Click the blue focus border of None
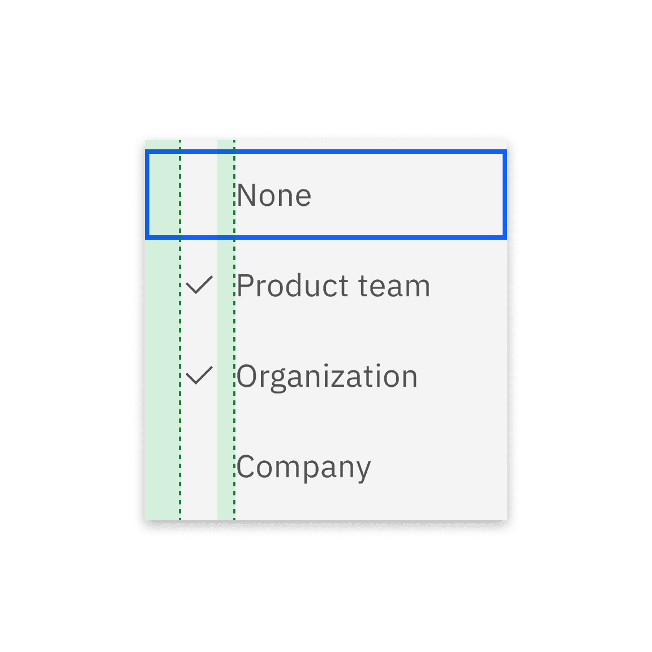The width and height of the screenshot is (652, 652). (326, 151)
